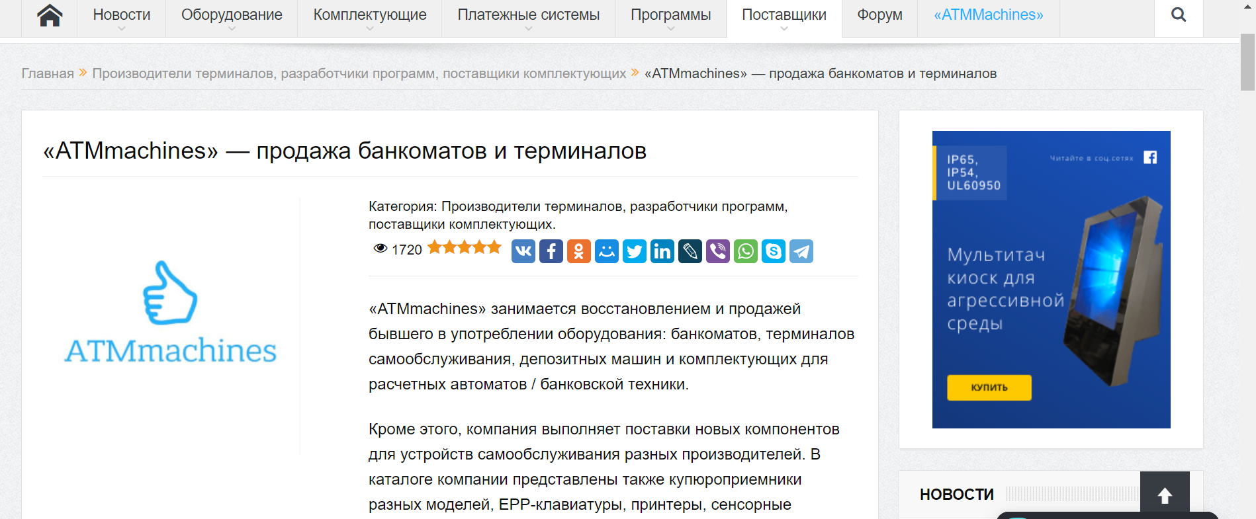Viewport: 1256px width, 519px height.
Task: Click the vertical page scrollbar thumb
Action: pyautogui.click(x=1247, y=61)
